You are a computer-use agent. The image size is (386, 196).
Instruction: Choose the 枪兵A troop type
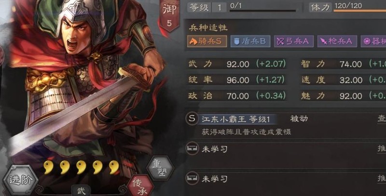[x=337, y=41]
